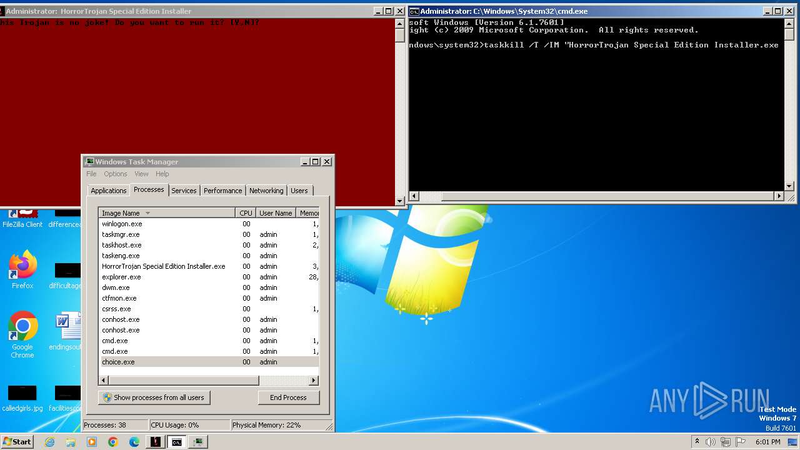Open Microsoft Edge from the taskbar
Viewport: 800px width, 450px height.
pos(134,442)
